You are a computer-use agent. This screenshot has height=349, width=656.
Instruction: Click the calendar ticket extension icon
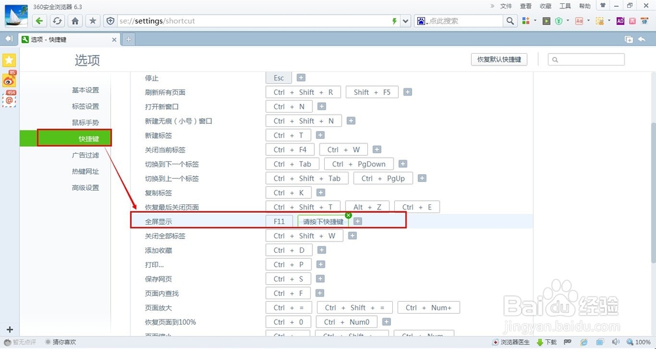pos(645,21)
